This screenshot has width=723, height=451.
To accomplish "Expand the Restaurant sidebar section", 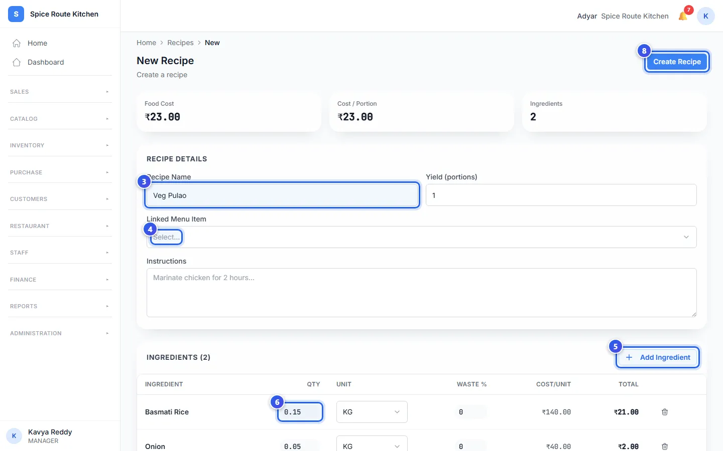I will tap(60, 226).
